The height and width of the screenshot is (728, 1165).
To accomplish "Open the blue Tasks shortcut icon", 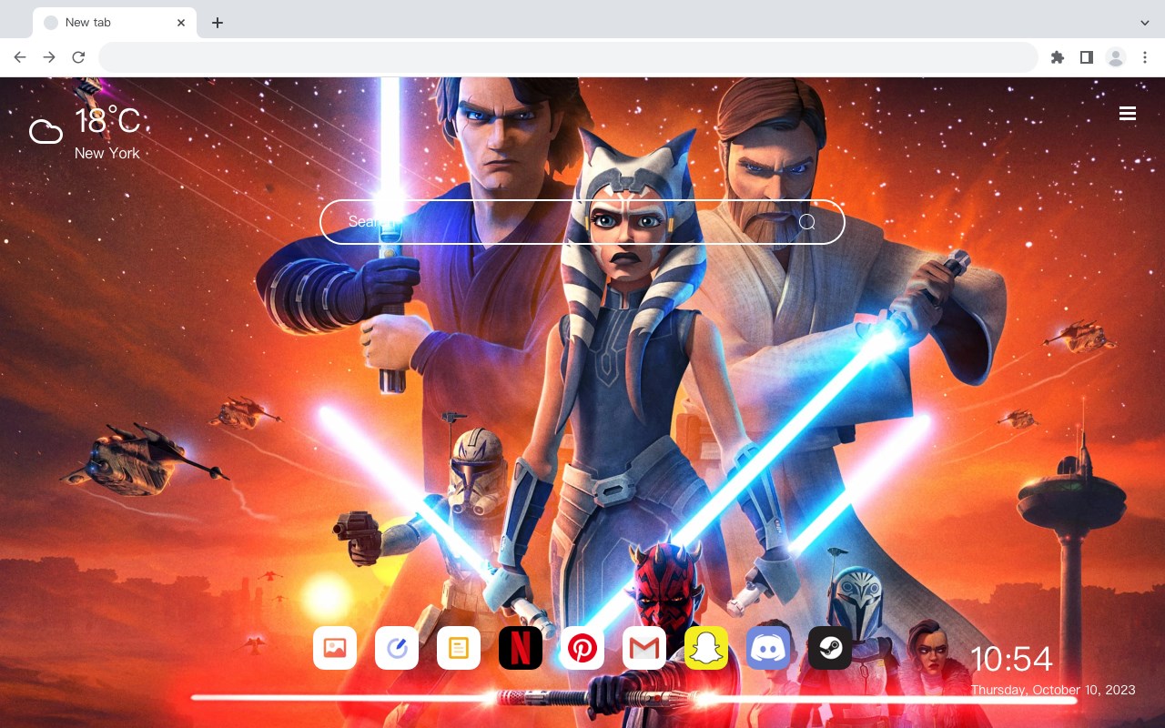I will (x=397, y=648).
